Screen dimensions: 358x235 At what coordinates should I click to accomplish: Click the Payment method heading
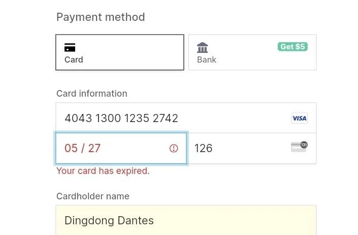coord(101,17)
